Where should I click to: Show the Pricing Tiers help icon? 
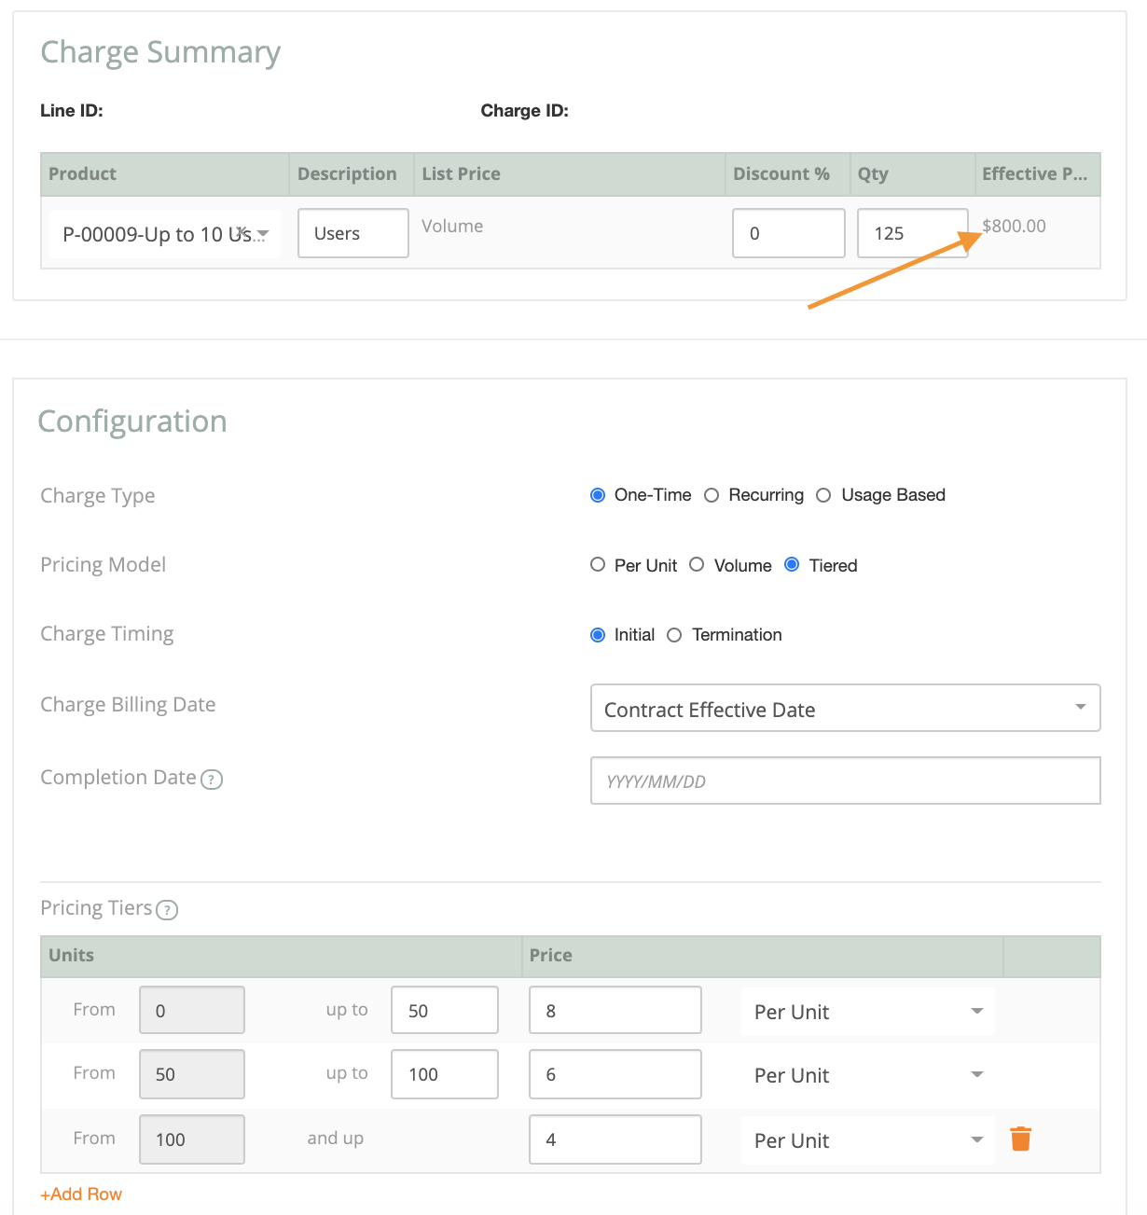point(167,910)
